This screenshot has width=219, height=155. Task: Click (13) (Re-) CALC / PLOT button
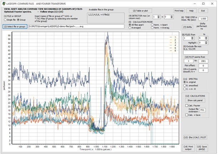[x=195, y=137]
